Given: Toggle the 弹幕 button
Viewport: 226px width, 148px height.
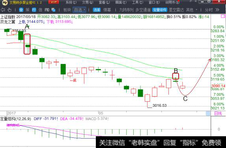Looking at the screenshot, I should (x=107, y=10).
